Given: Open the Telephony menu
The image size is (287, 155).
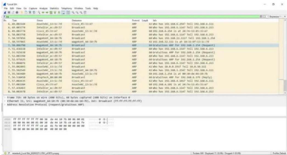Looking at the screenshot, I should pyautogui.click(x=66, y=8).
